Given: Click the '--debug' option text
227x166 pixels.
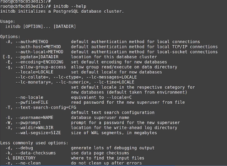Looking at the screenshot, I should click(24, 148).
